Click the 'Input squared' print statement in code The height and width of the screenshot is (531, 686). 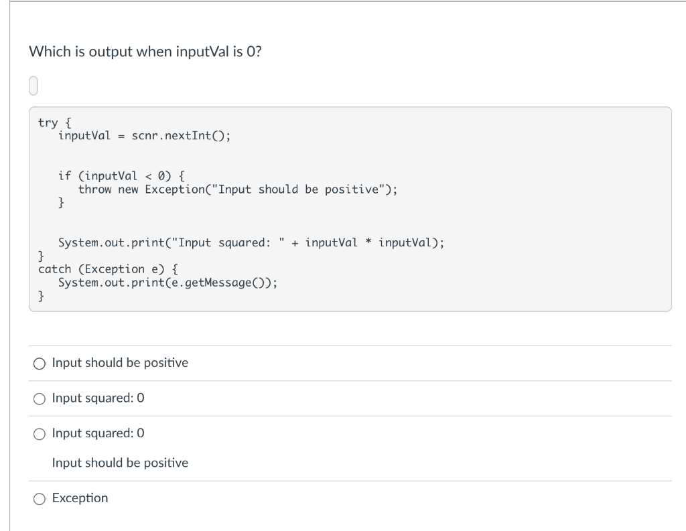(251, 242)
